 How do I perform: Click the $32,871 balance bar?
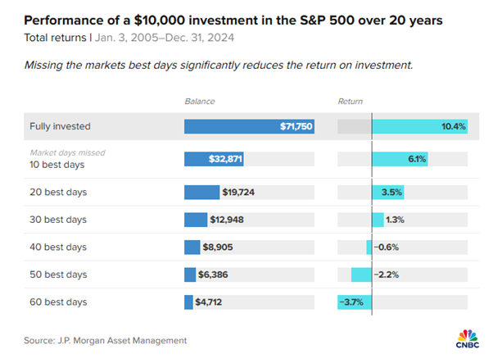point(215,159)
